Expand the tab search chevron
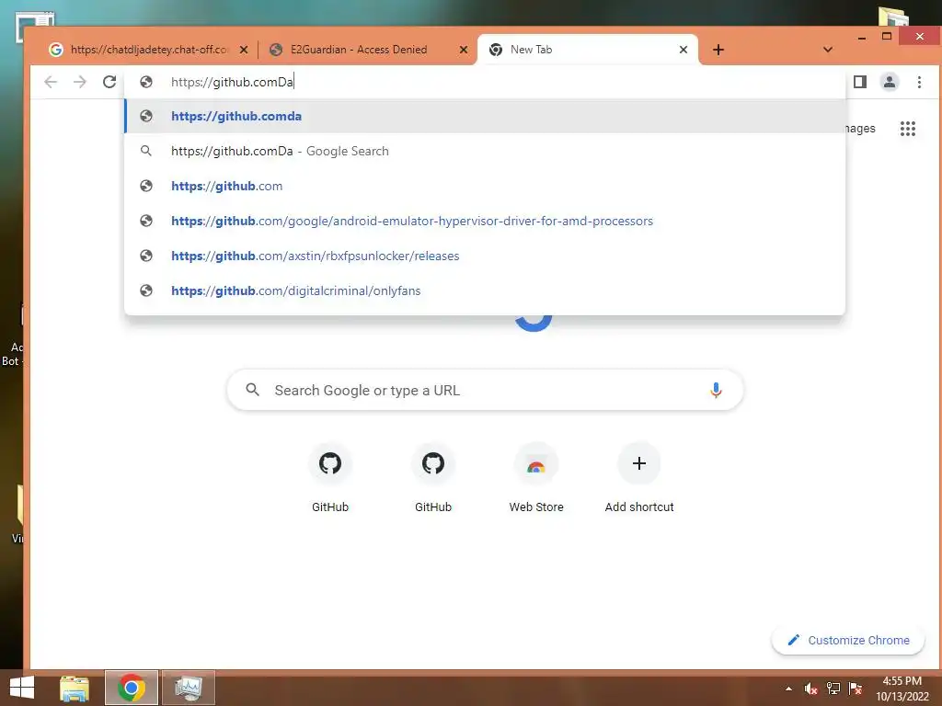942x706 pixels. (828, 50)
